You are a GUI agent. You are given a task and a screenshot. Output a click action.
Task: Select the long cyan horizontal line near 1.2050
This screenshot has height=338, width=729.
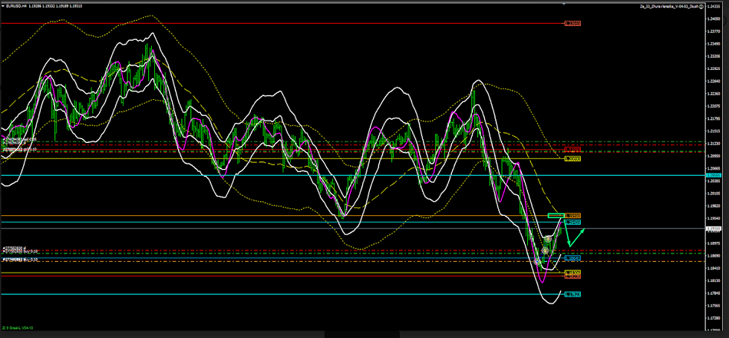307,176
